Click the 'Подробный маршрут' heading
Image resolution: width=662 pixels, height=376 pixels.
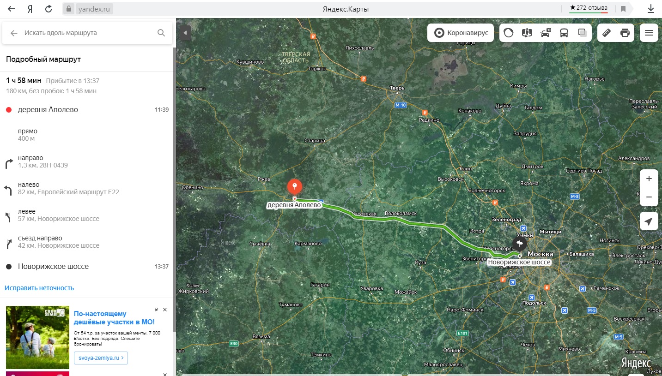pos(43,60)
